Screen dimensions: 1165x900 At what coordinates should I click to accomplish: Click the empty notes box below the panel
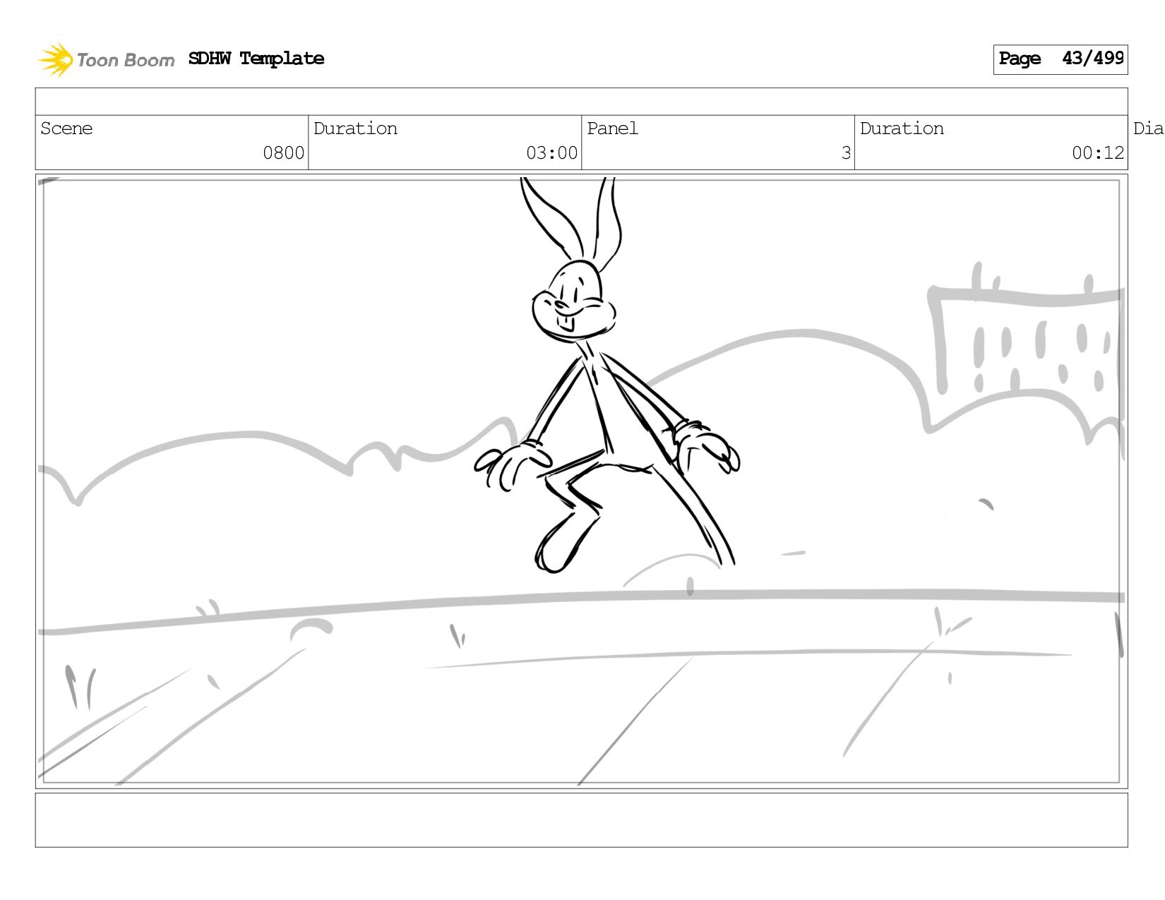point(581,820)
